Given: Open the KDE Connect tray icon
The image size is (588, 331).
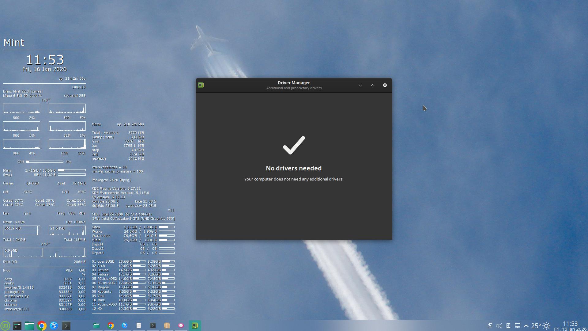Looking at the screenshot, I should [x=508, y=326].
